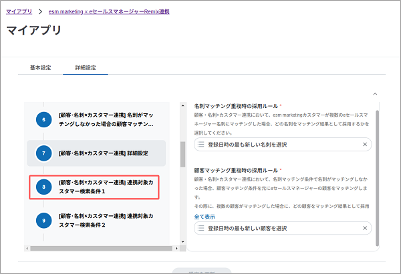Clear the 顧客 matching rule selection with X

tap(365, 229)
